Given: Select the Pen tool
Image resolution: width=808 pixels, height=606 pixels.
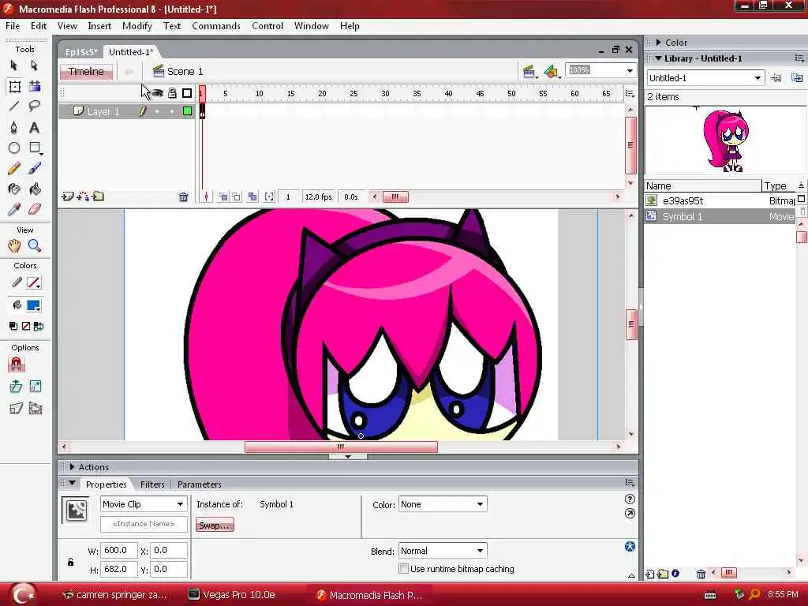Looking at the screenshot, I should tap(14, 127).
